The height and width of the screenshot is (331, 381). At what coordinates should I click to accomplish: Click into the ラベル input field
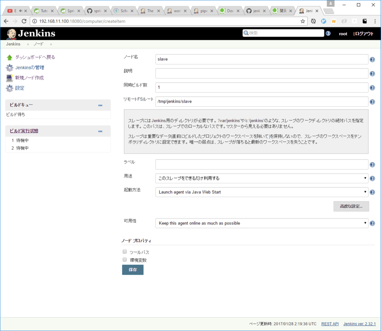262,164
